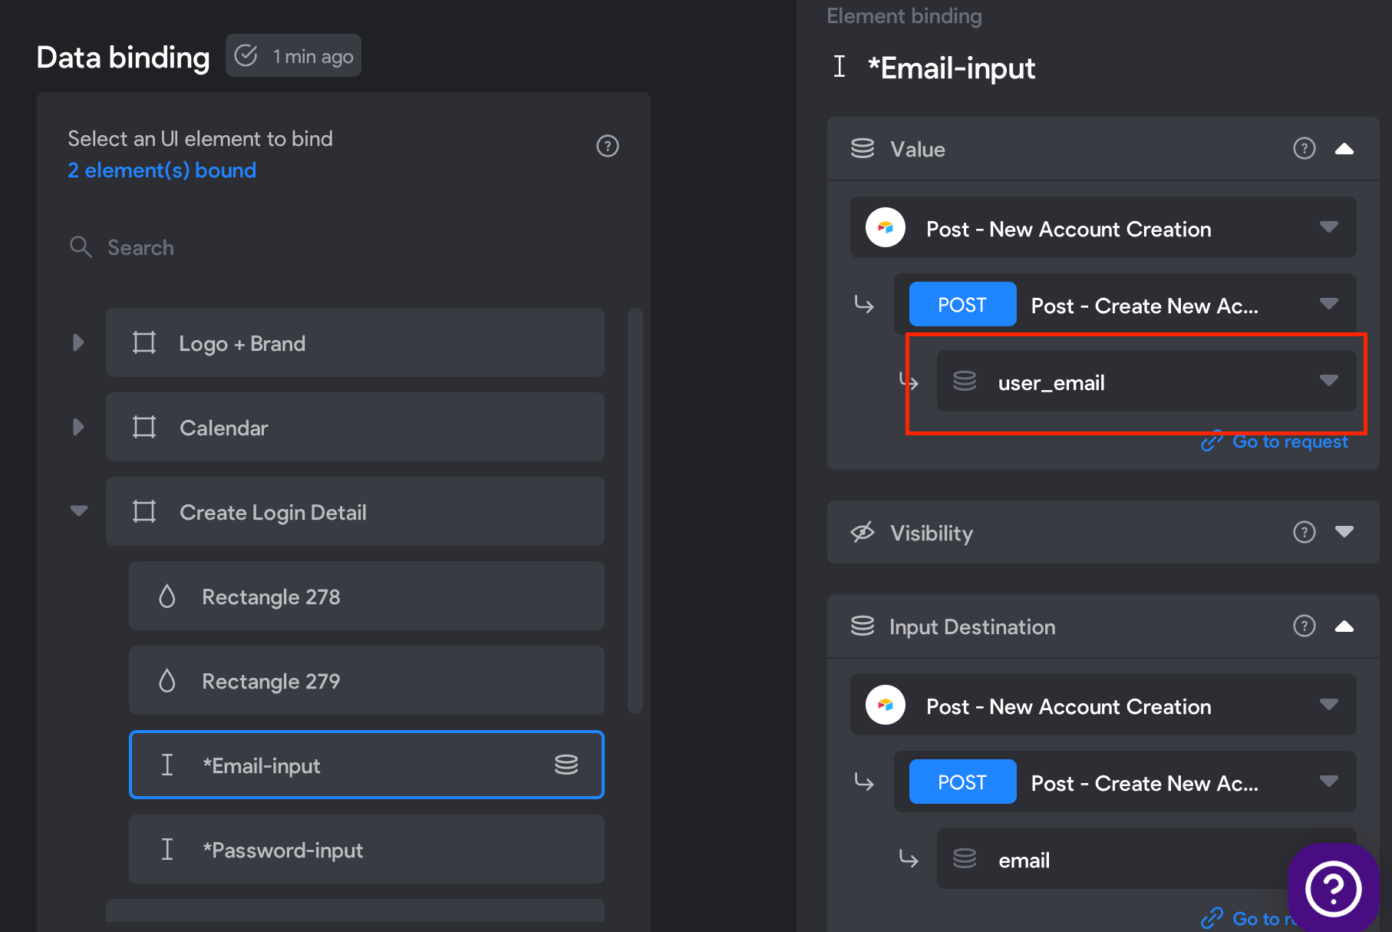
Task: Expand the Logo + Brand tree group
Action: (78, 342)
